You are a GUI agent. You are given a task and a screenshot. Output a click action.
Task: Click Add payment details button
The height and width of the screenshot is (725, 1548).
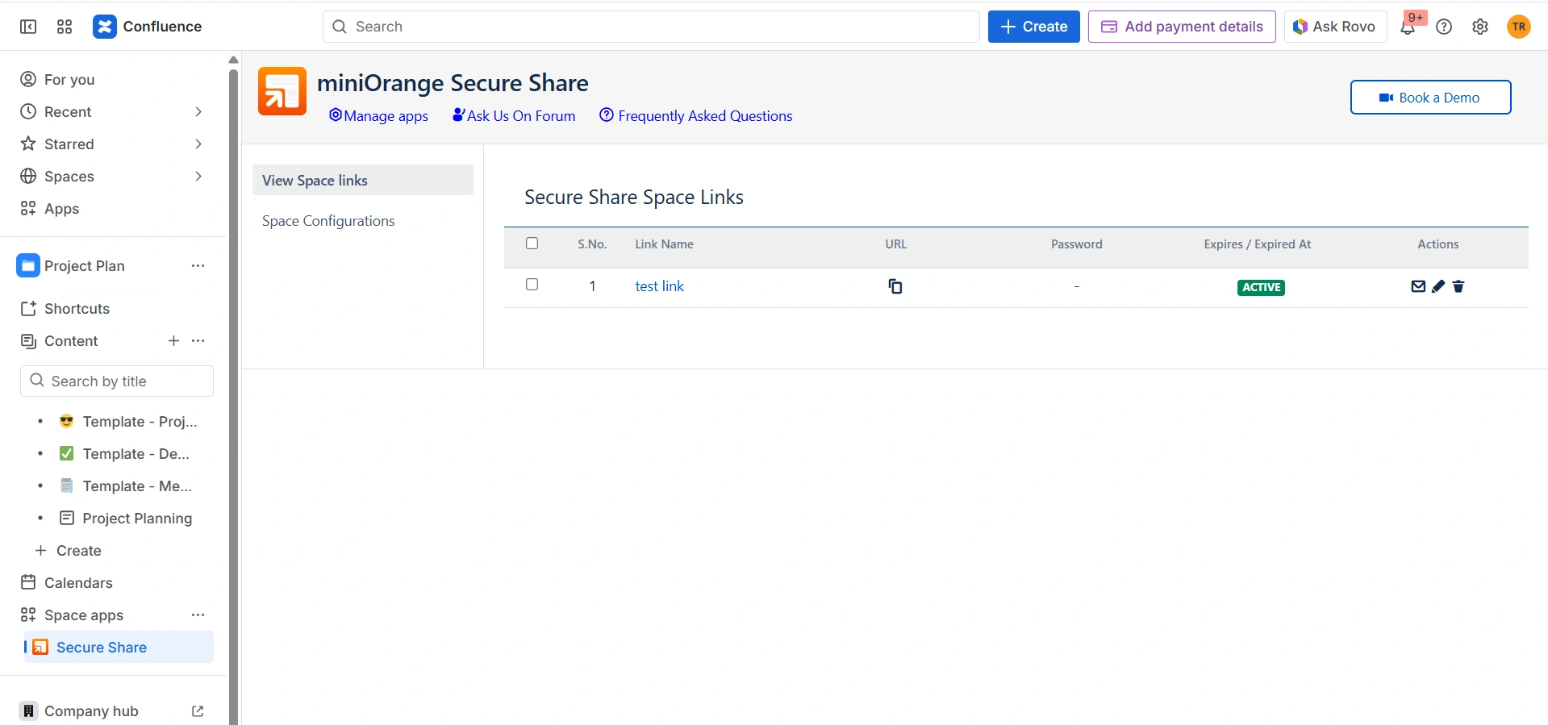click(1182, 27)
